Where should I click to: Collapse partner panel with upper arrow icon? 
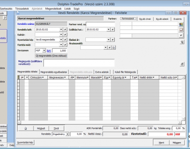[x=182, y=42]
